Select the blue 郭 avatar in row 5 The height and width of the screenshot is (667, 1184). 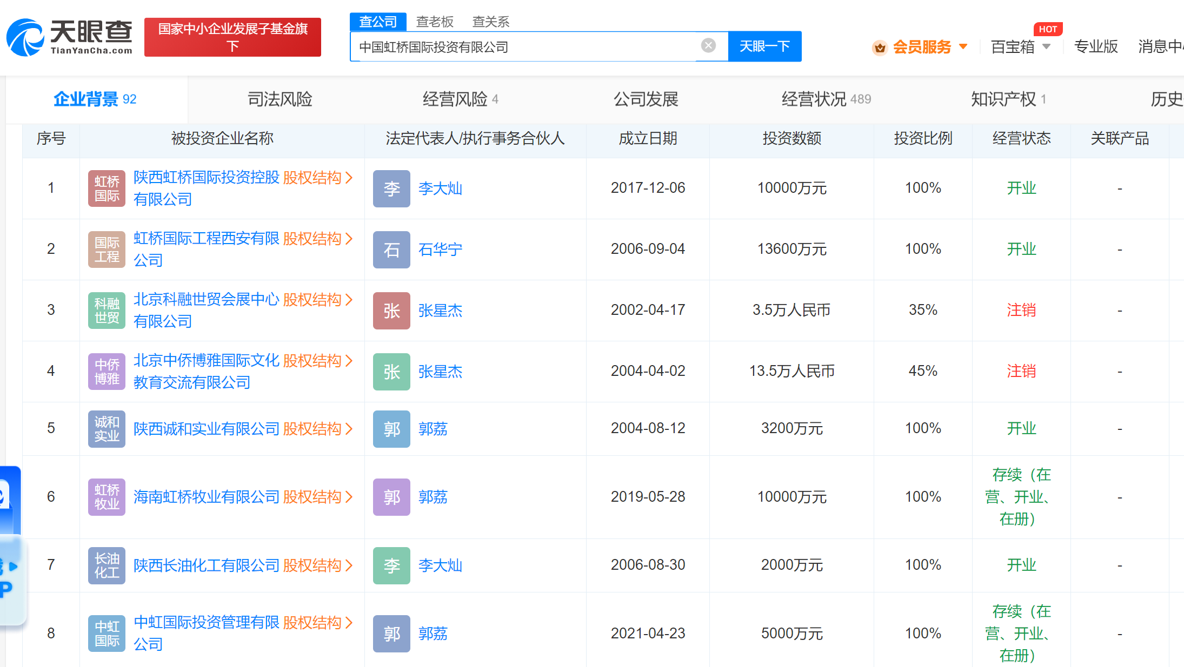391,429
